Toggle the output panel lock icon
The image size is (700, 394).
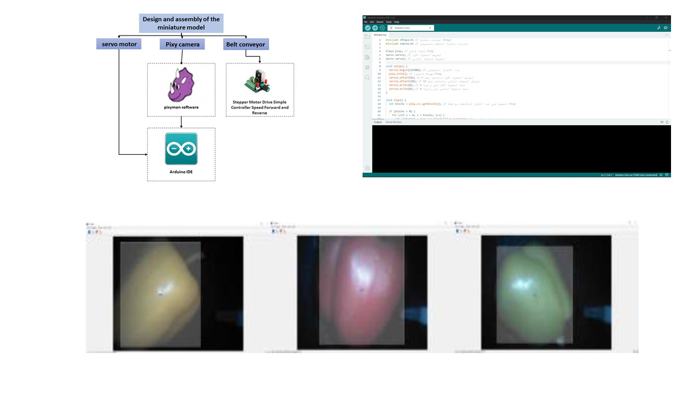point(667,122)
